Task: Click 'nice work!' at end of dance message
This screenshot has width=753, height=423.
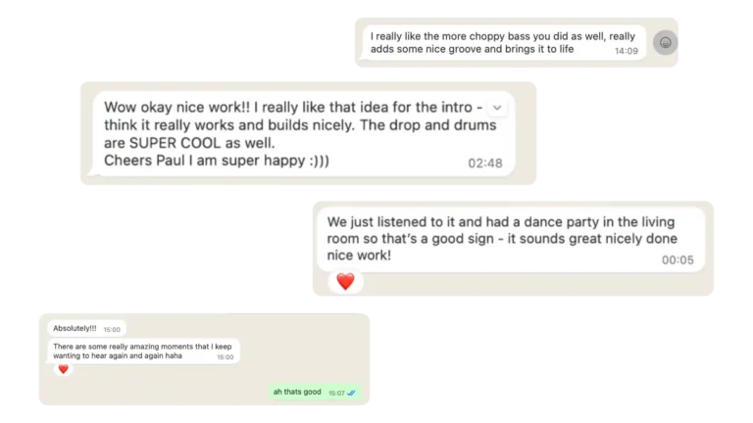Action: pyautogui.click(x=359, y=256)
